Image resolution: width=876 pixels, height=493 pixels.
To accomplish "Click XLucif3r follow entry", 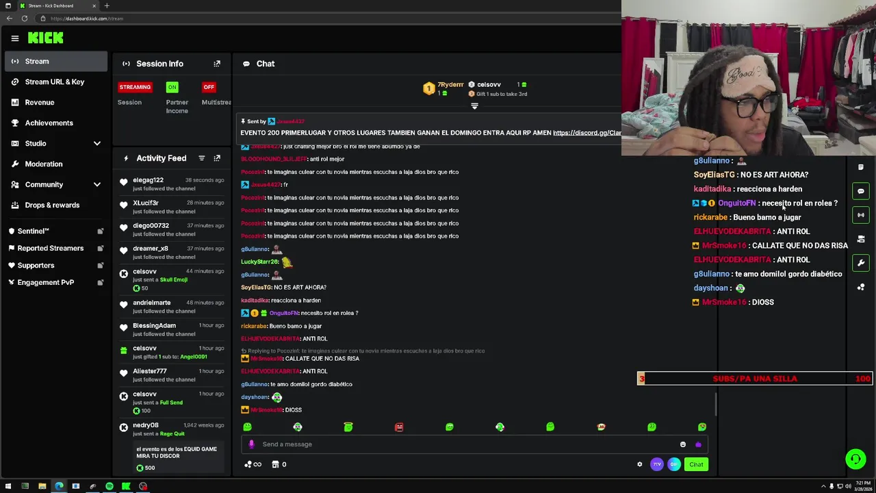I will tap(172, 207).
